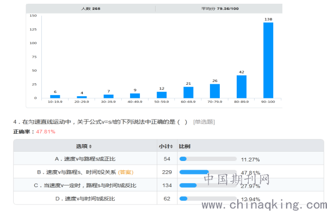Click subtotal value 62

167,198
